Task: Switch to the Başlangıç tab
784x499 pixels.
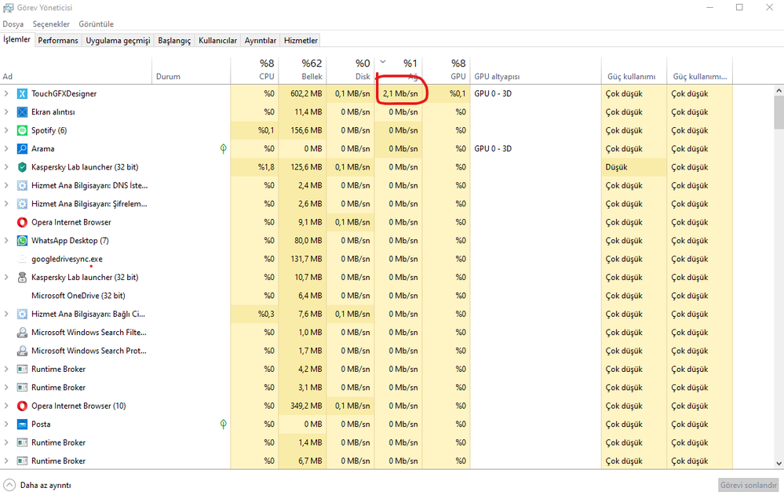Action: (174, 41)
